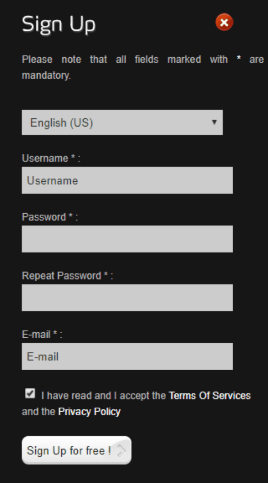Click the 'Repeat Password * :' label
The width and height of the screenshot is (268, 483).
(68, 276)
